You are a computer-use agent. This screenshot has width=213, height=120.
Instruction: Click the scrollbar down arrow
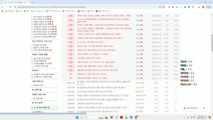click(x=212, y=114)
